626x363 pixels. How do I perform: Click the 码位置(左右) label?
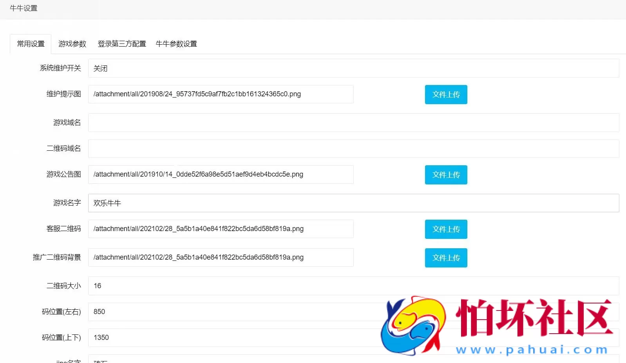point(62,312)
